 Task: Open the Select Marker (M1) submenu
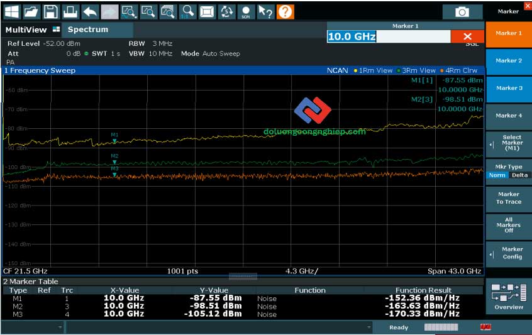509,144
